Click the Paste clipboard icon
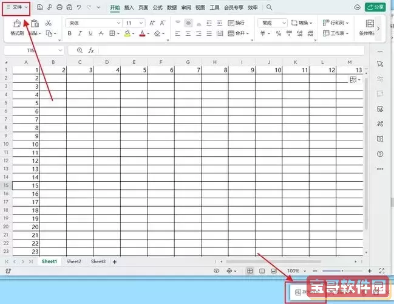The image size is (394, 304). [x=35, y=23]
